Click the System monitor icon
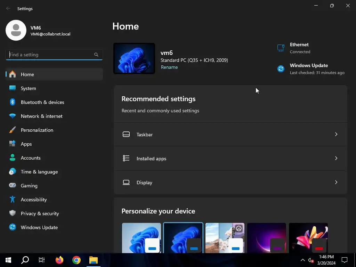Viewport: 356px width, 267px height. [13, 88]
